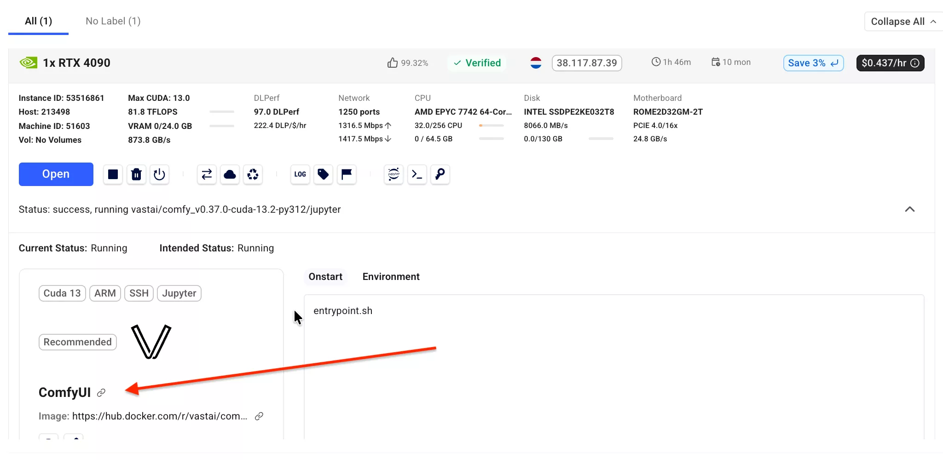Click the blue Open button
The width and height of the screenshot is (943, 460).
(56, 174)
